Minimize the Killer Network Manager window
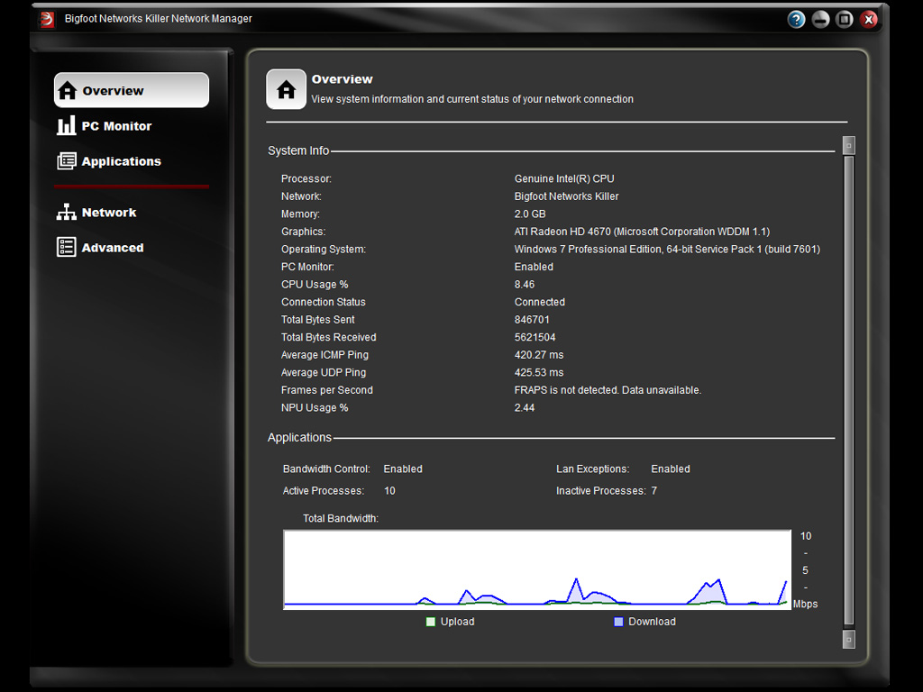Viewport: 923px width, 692px height. [x=820, y=20]
